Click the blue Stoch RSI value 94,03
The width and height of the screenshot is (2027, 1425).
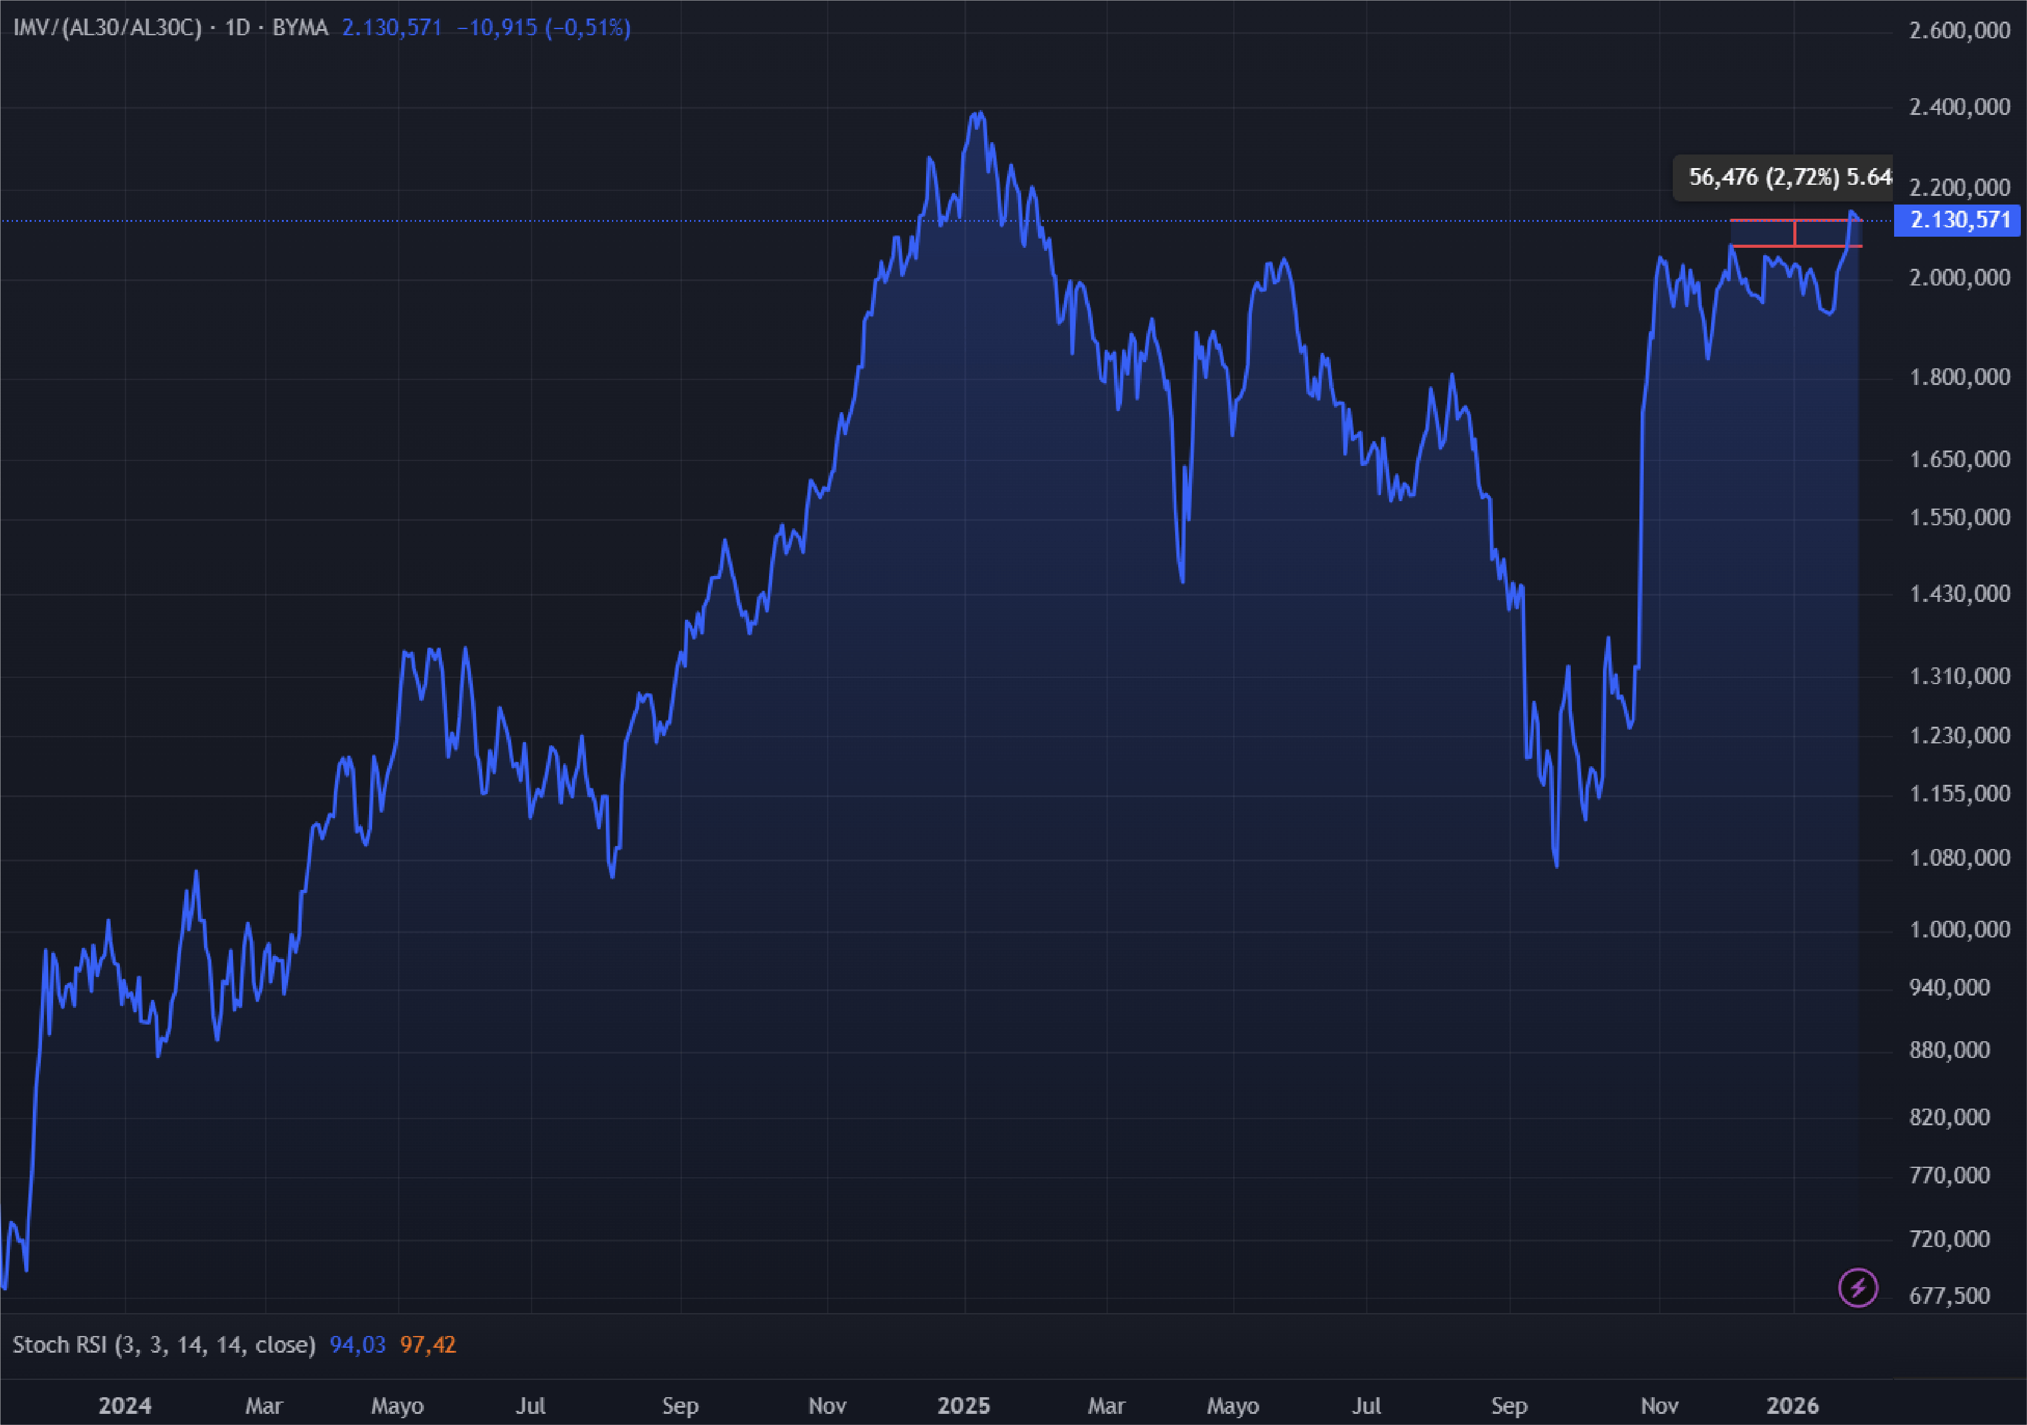pos(357,1345)
